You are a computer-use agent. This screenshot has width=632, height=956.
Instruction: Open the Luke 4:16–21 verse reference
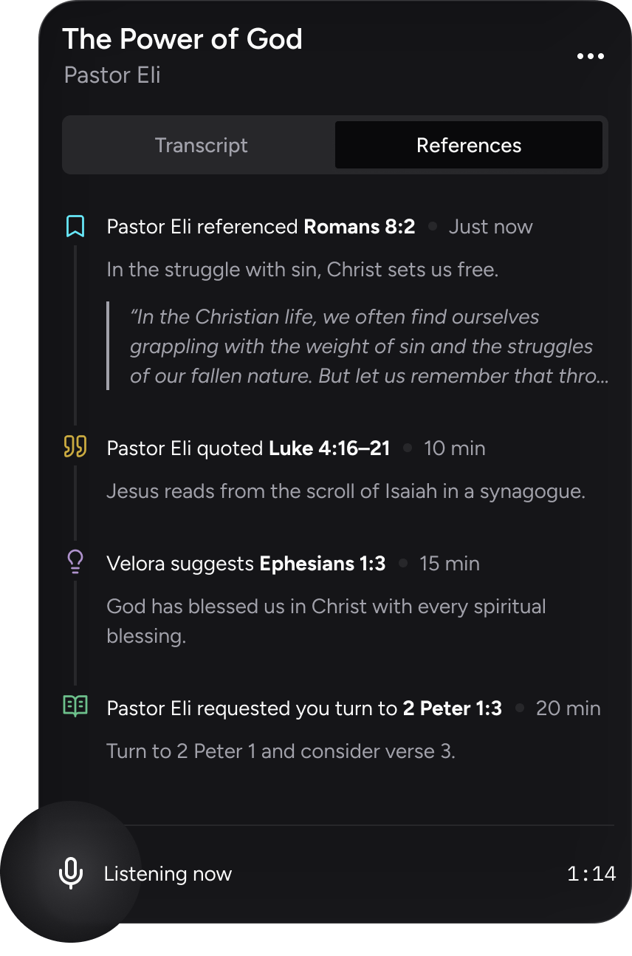click(329, 448)
